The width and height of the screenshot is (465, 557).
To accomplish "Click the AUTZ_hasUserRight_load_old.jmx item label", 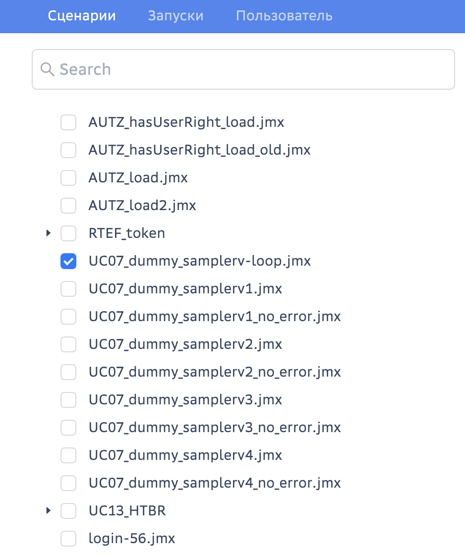I will point(199,150).
